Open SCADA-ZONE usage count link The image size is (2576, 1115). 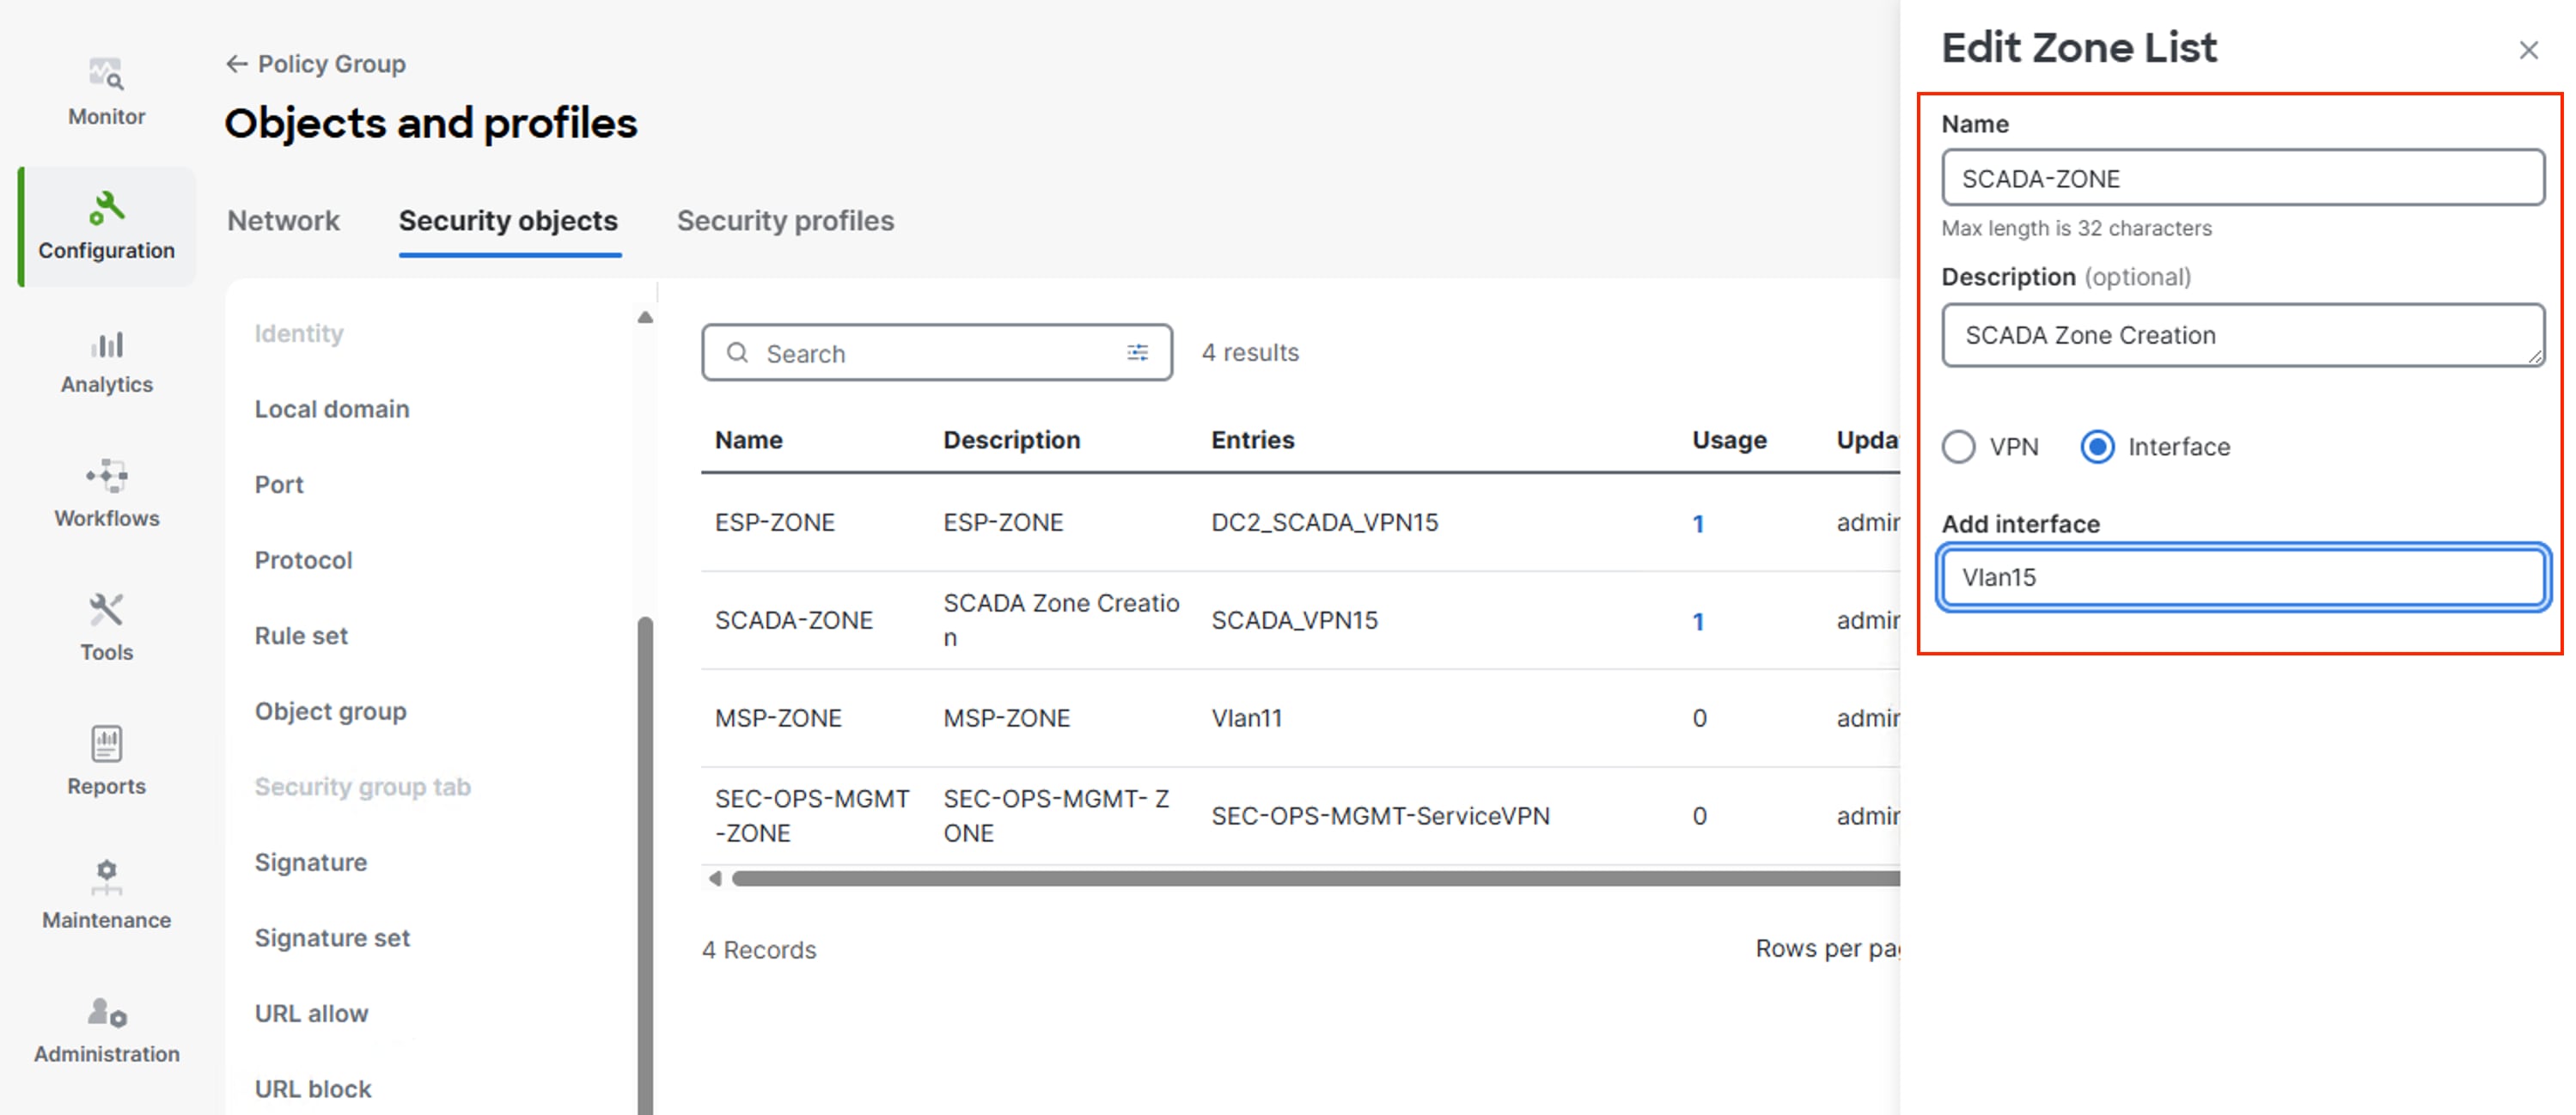1697,621
